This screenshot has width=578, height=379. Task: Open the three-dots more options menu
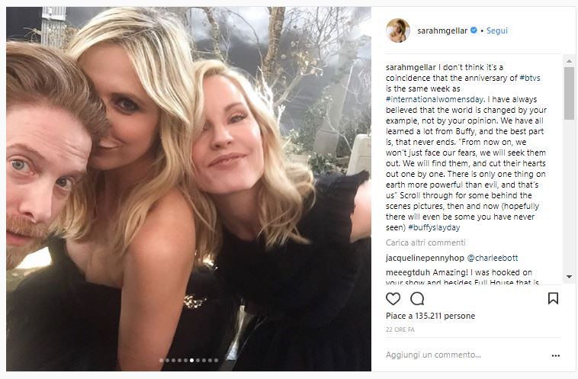pyautogui.click(x=554, y=356)
